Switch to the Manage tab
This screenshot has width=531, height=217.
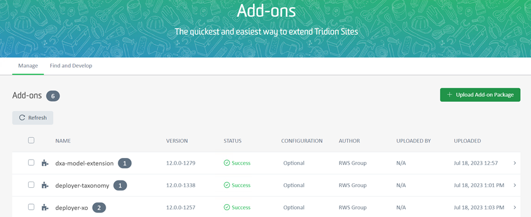point(28,66)
